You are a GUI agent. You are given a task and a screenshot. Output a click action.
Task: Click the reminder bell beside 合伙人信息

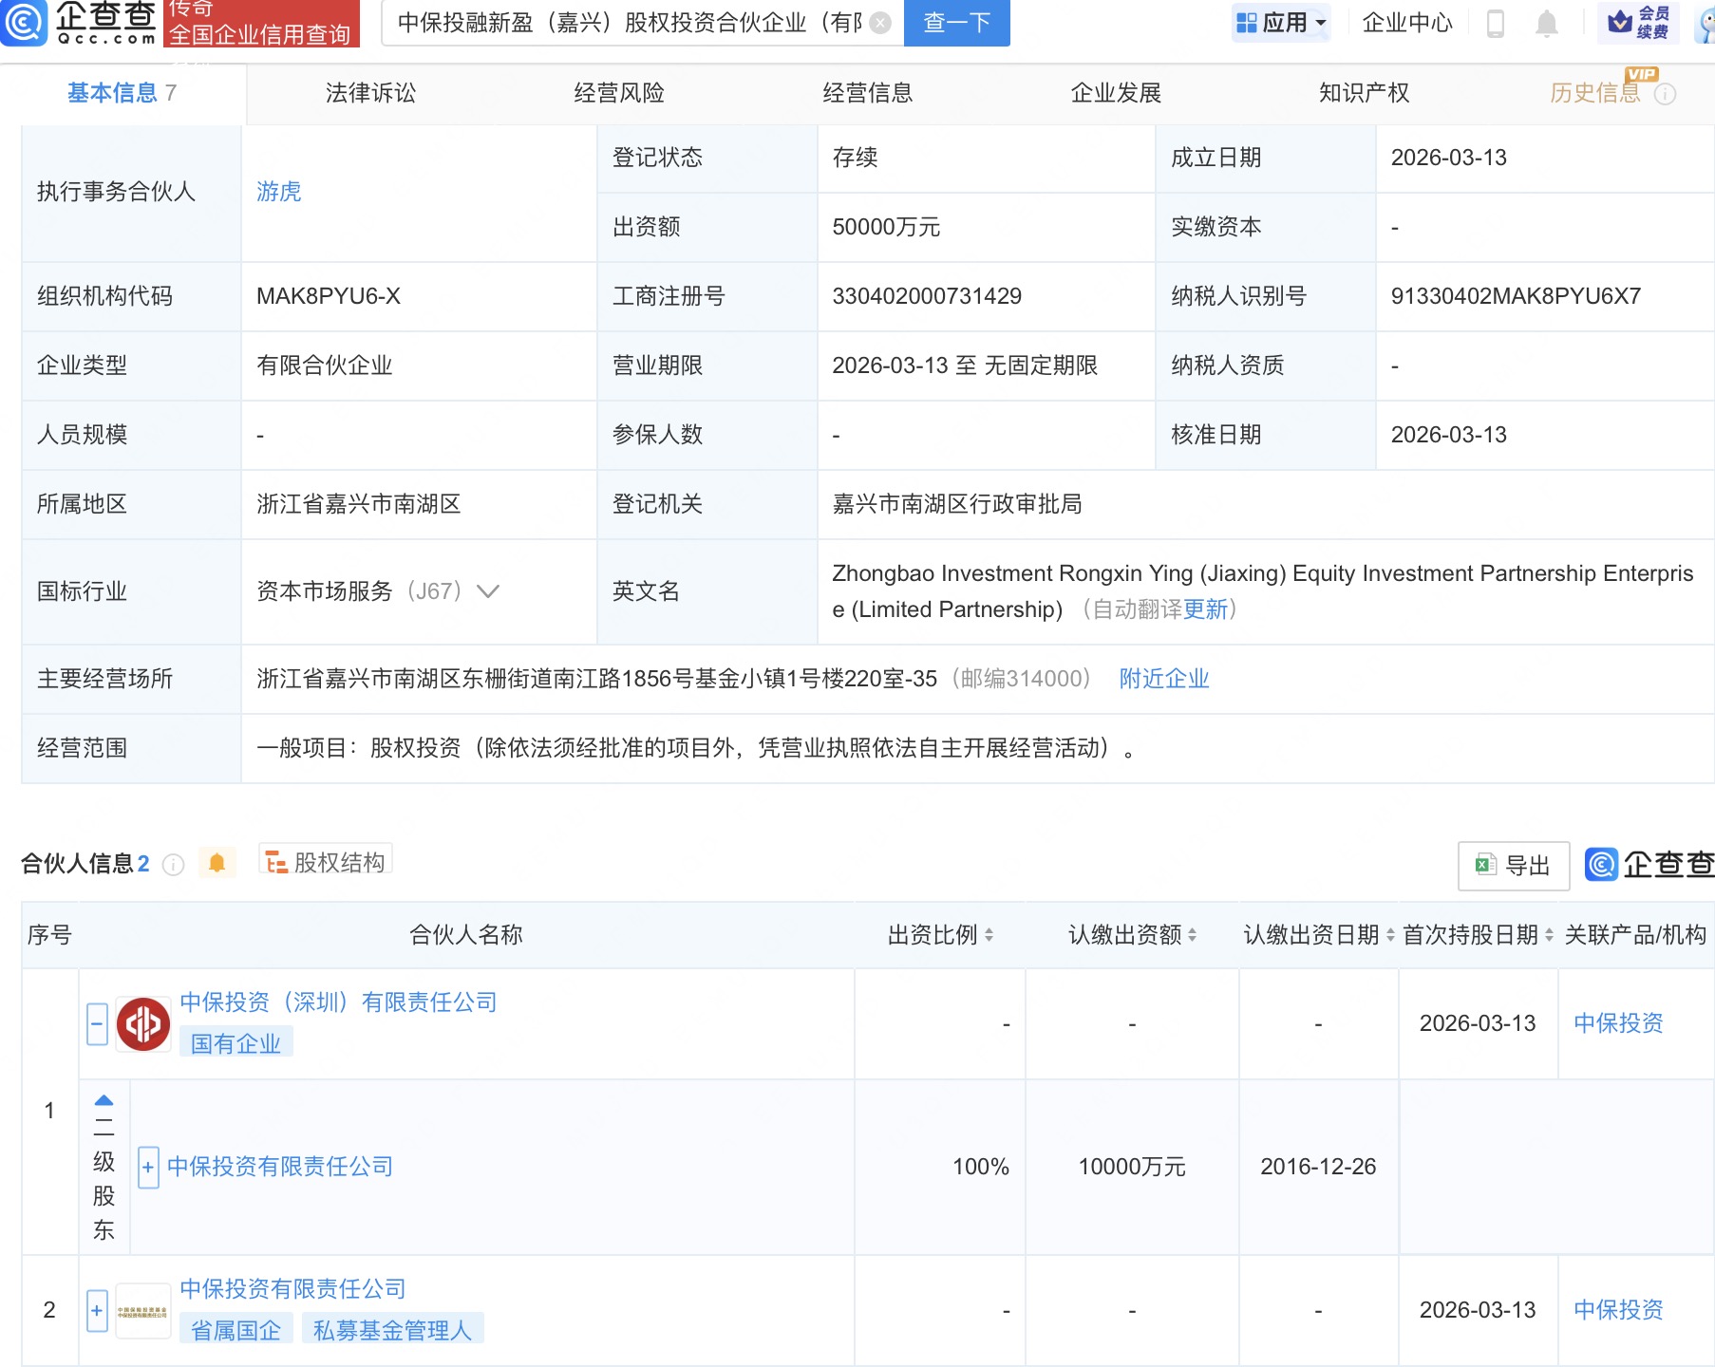217,864
